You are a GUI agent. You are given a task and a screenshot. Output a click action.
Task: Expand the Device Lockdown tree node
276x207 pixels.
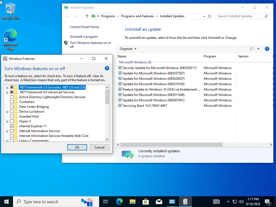point(7,112)
